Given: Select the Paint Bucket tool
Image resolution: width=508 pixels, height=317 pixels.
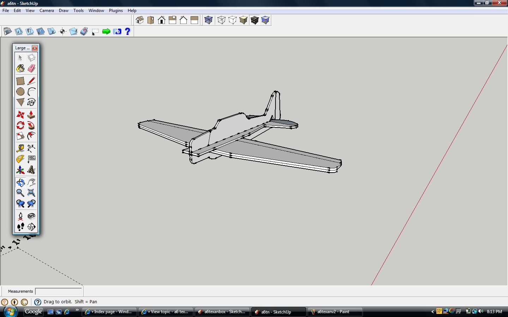Looking at the screenshot, I should (x=20, y=68).
